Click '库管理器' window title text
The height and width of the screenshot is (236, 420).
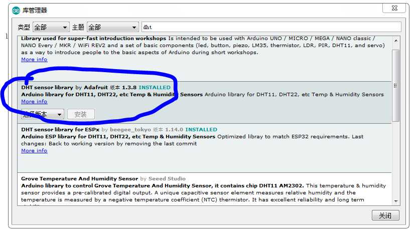(x=35, y=11)
